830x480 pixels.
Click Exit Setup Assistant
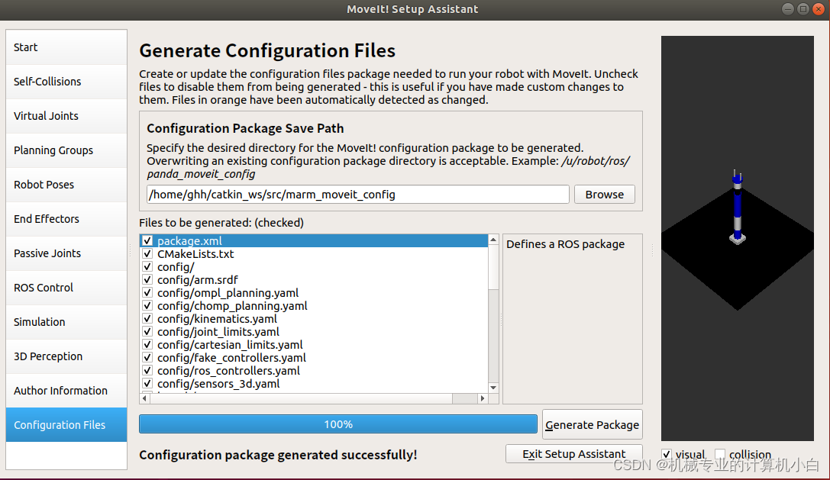pyautogui.click(x=573, y=453)
